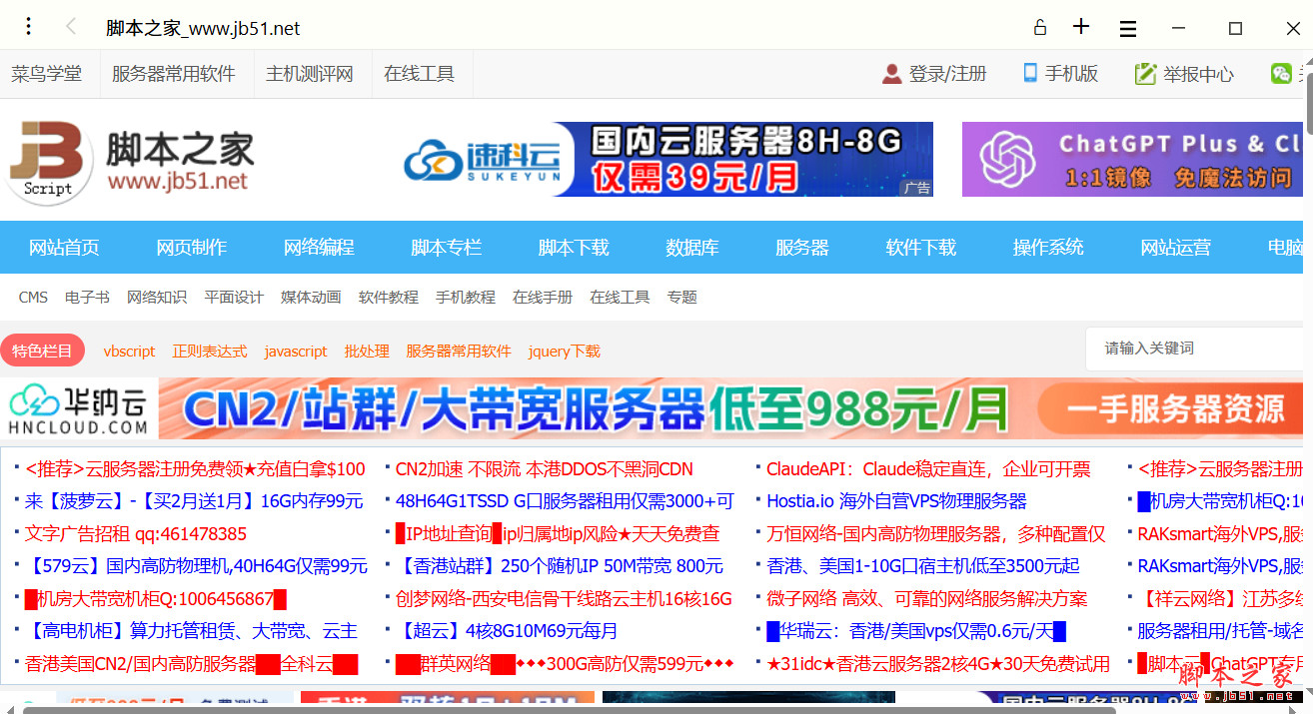Open Hostia.io 海外自营VPS link
The image size is (1313, 714).
[x=896, y=501]
